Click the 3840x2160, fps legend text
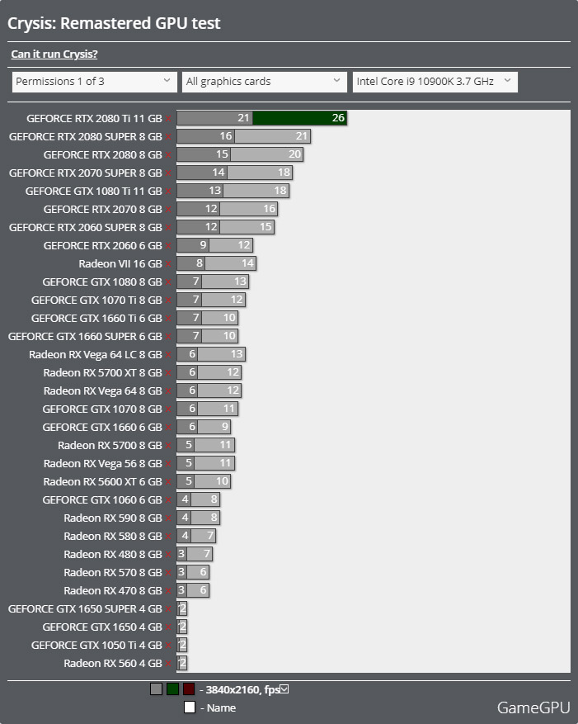Screen dimensions: 578x724 tap(242, 690)
